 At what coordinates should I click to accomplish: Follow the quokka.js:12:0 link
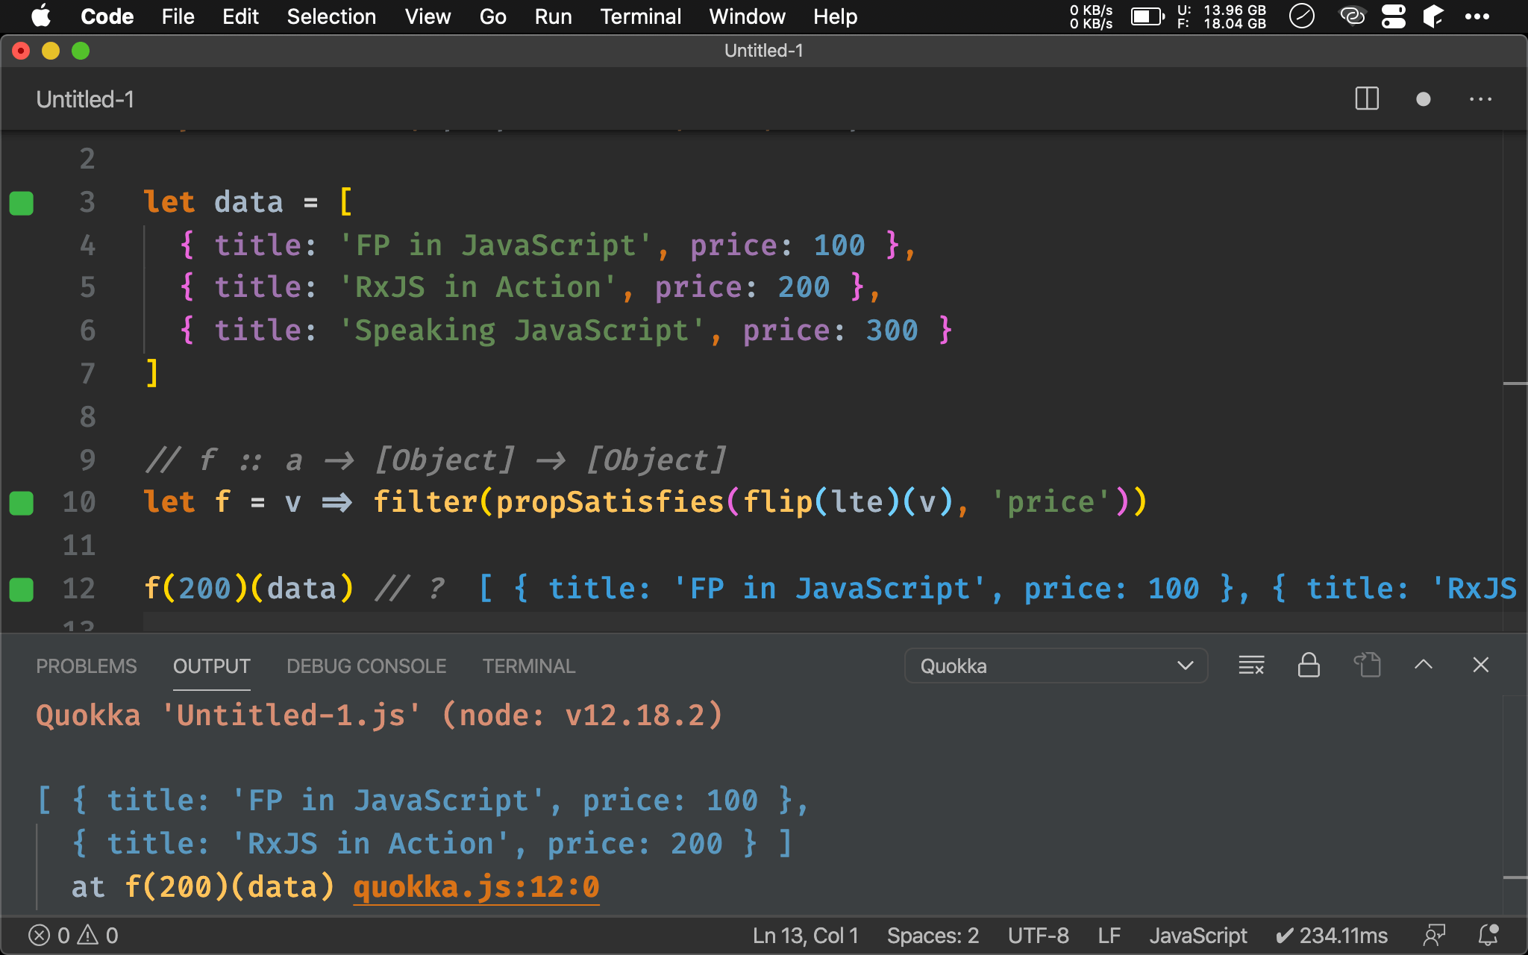(476, 887)
